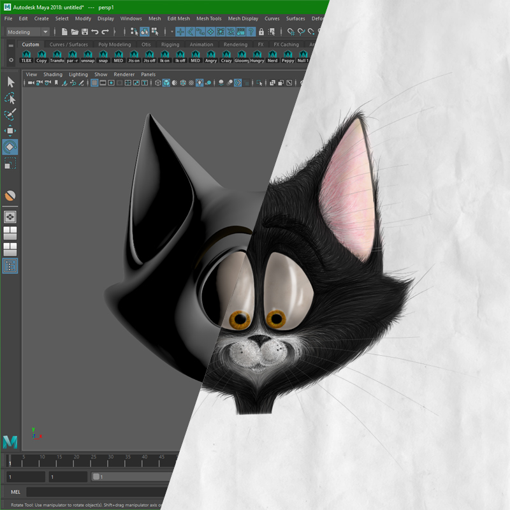Open the Animation shelf tab
Viewport: 510px width, 510px height.
(x=201, y=45)
